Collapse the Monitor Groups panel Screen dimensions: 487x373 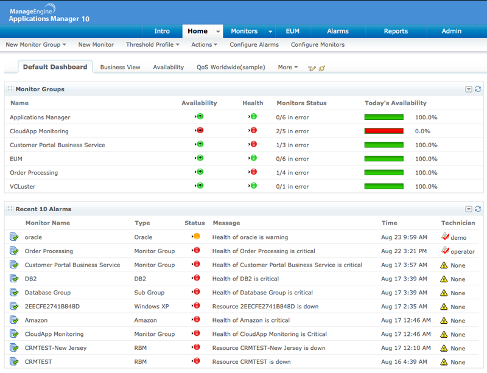468,89
